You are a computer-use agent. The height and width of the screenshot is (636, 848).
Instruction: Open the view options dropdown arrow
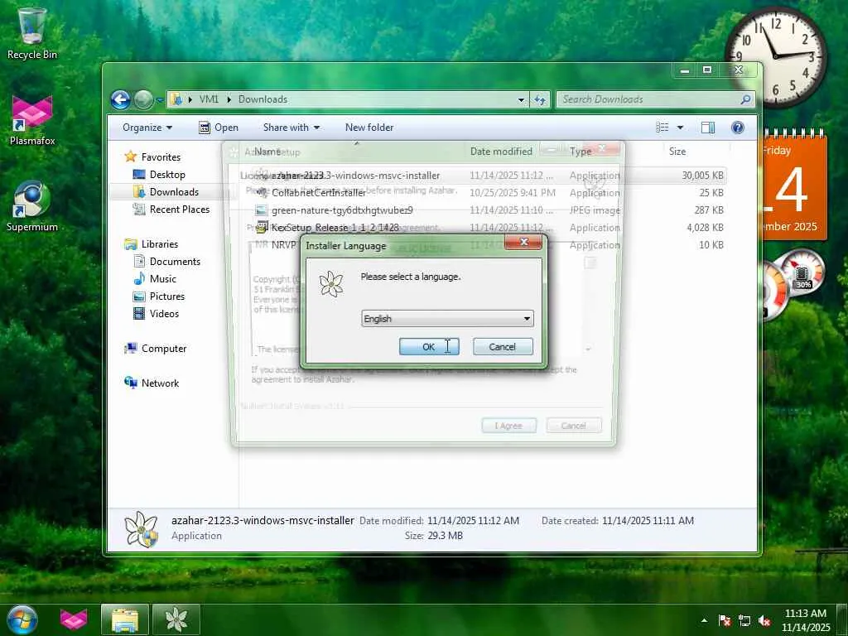pyautogui.click(x=681, y=128)
